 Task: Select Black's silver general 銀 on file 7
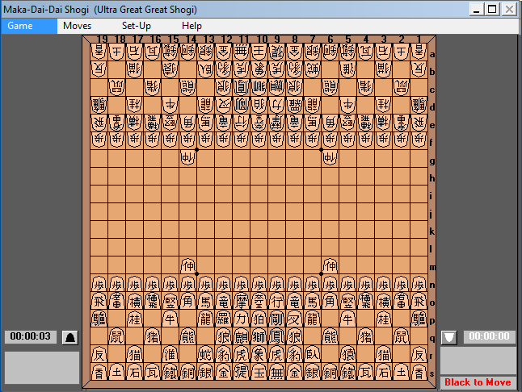(312, 372)
